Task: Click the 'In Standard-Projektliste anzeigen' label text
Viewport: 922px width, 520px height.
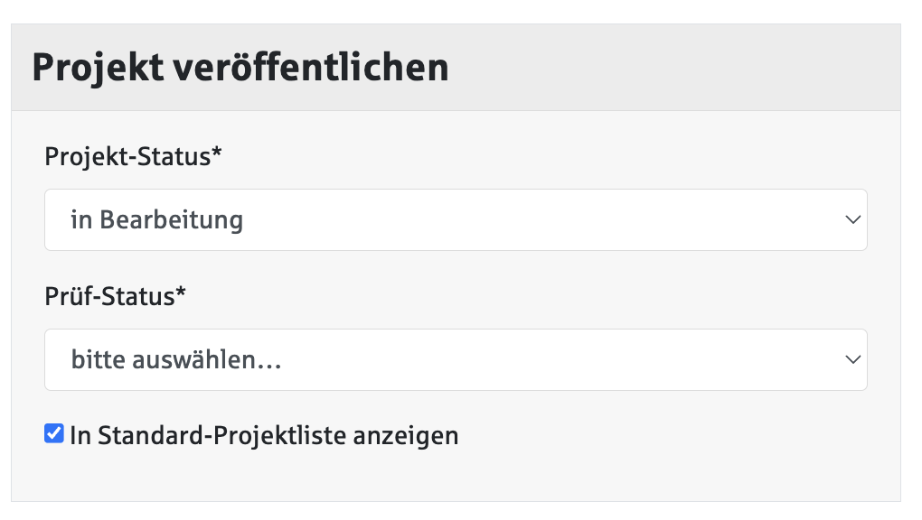Action: pyautogui.click(x=263, y=435)
